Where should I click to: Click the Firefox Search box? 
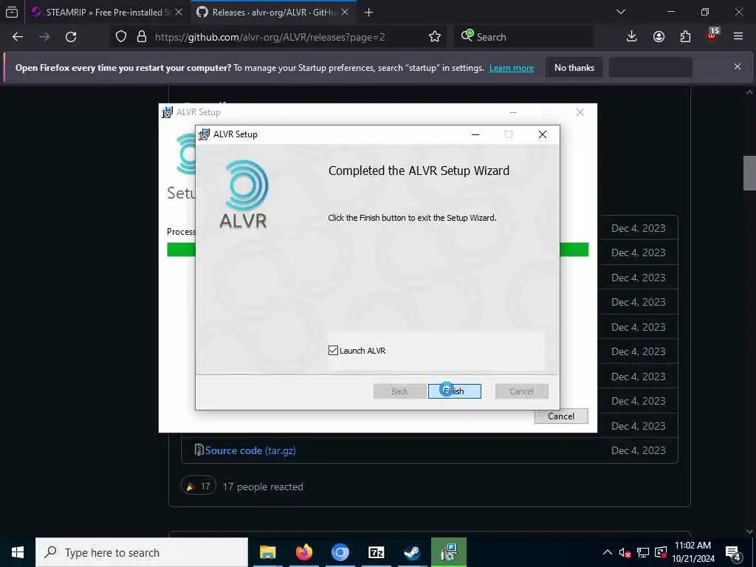[x=523, y=37]
